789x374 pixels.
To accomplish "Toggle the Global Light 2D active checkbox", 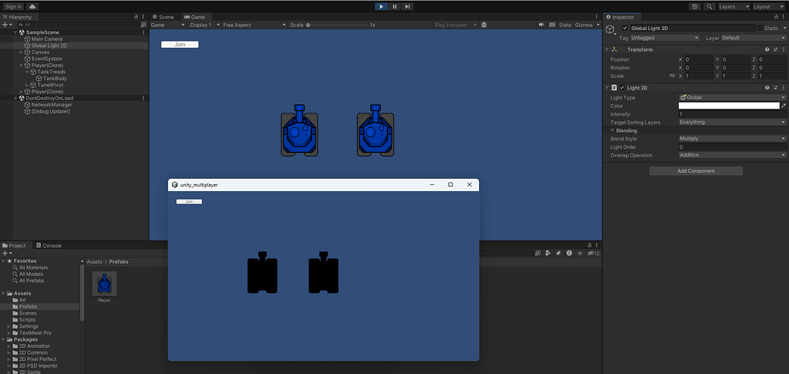I will click(625, 28).
